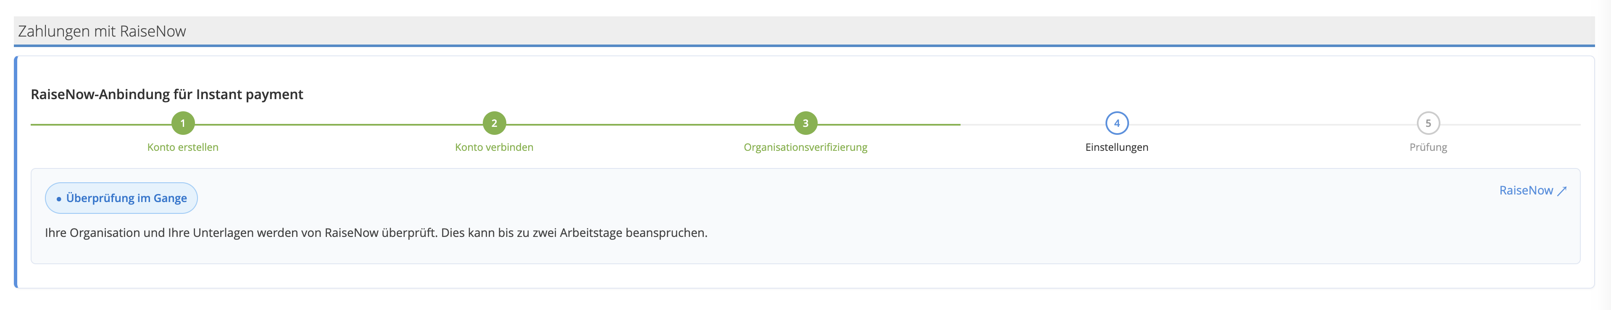The height and width of the screenshot is (310, 1611).
Task: Click the step 2 circle icon
Action: coord(494,123)
